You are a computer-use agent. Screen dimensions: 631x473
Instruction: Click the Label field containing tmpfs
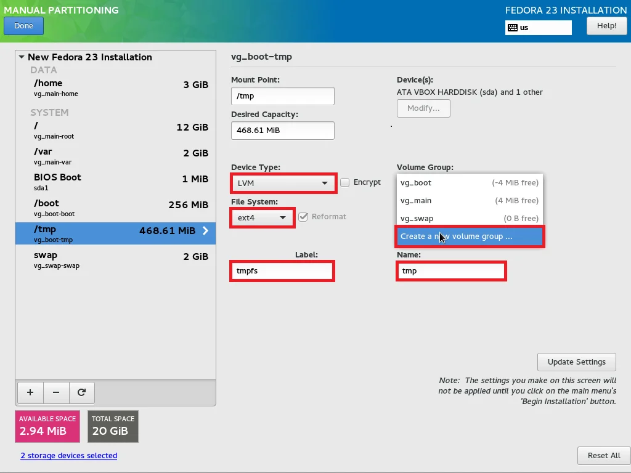[x=282, y=271]
